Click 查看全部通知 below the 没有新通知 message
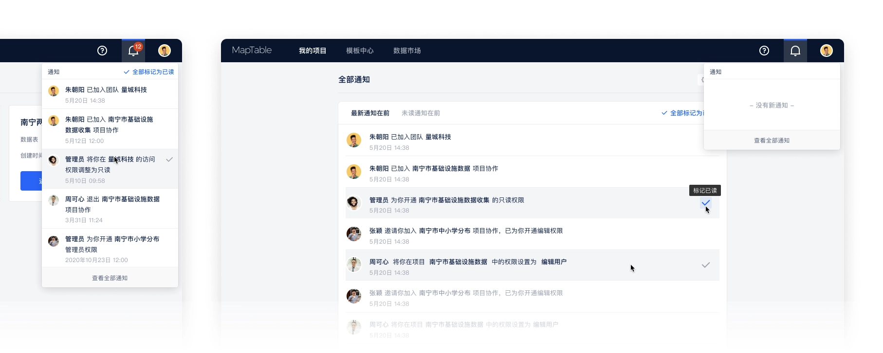883x353 pixels. pos(772,141)
